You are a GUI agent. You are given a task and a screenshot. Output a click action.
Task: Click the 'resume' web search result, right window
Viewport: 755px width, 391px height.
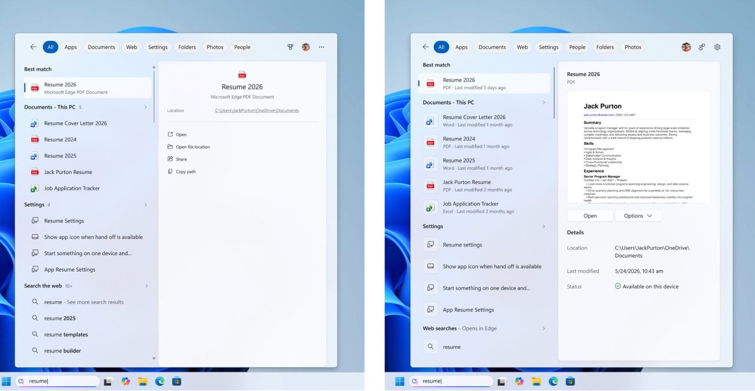[484, 347]
